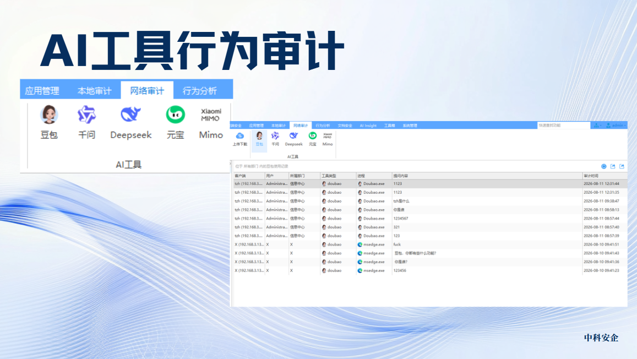This screenshot has width=637, height=359.
Task: Click Doubao.exe icon in tzh是什么 row
Action: tap(360, 202)
